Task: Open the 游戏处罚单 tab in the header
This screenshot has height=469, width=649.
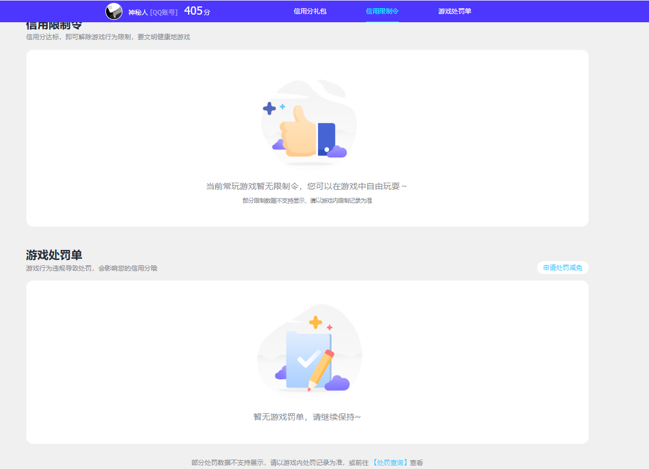Action: 454,11
